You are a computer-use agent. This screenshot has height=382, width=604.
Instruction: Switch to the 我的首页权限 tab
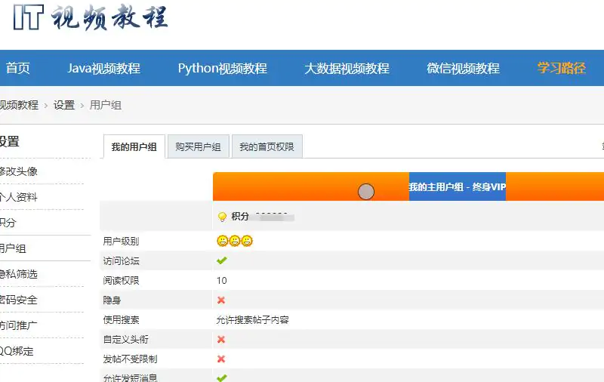(x=267, y=146)
